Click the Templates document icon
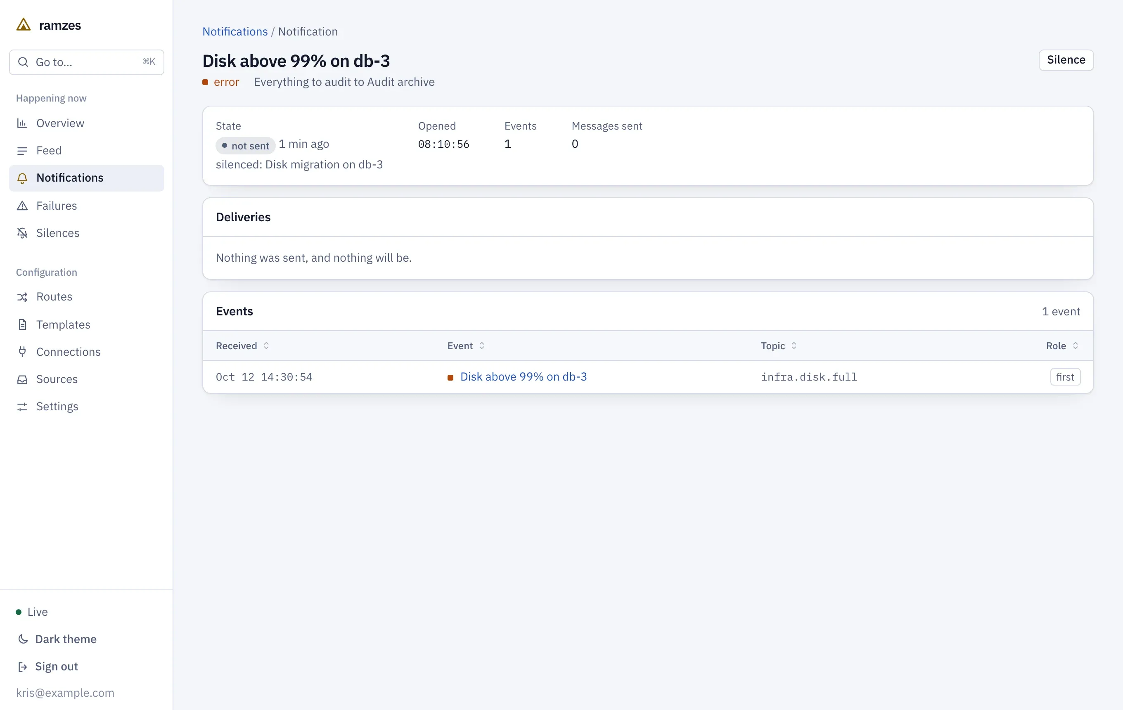This screenshot has width=1123, height=710. tap(22, 324)
